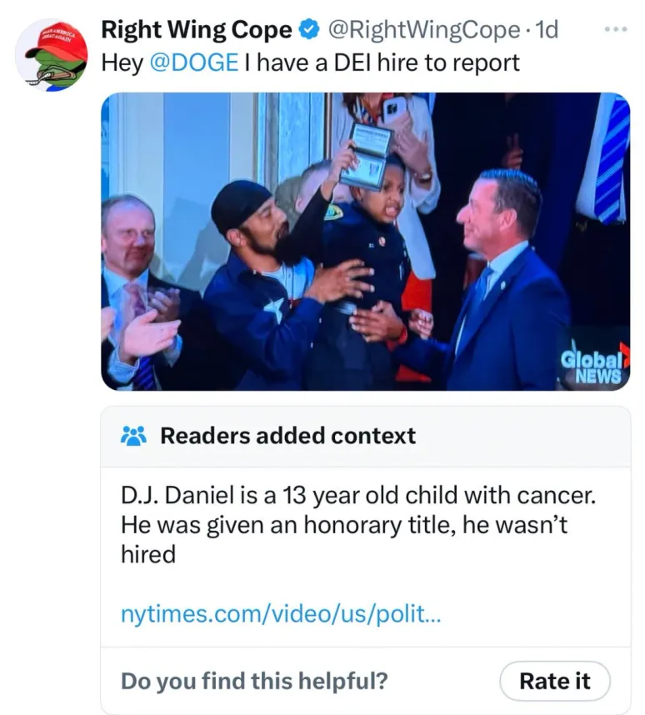This screenshot has height=715, width=645.
Task: Click the Global News watermark in photo
Action: (x=593, y=367)
